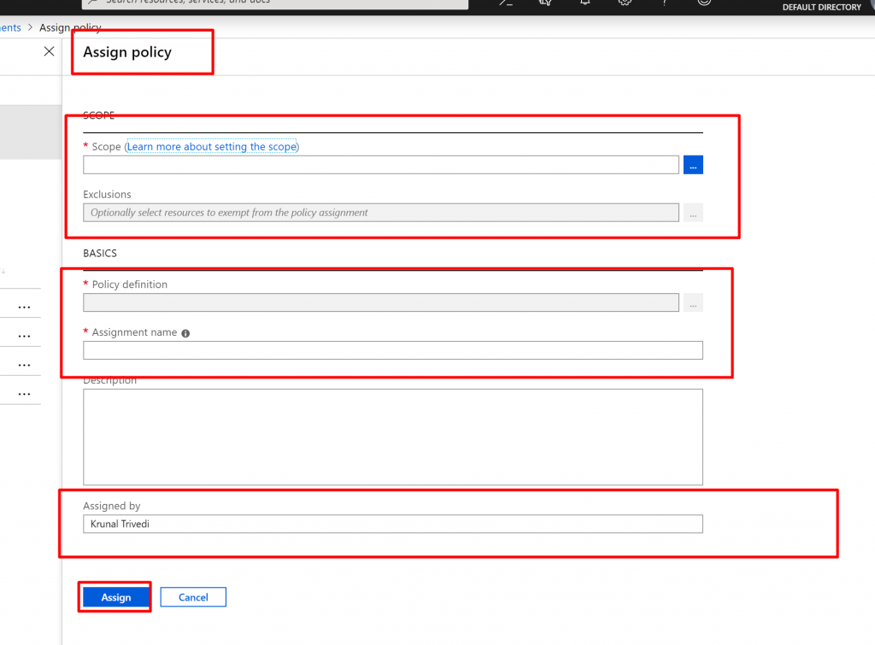The image size is (875, 645).
Task: Click inside the Description text area
Action: (392, 437)
